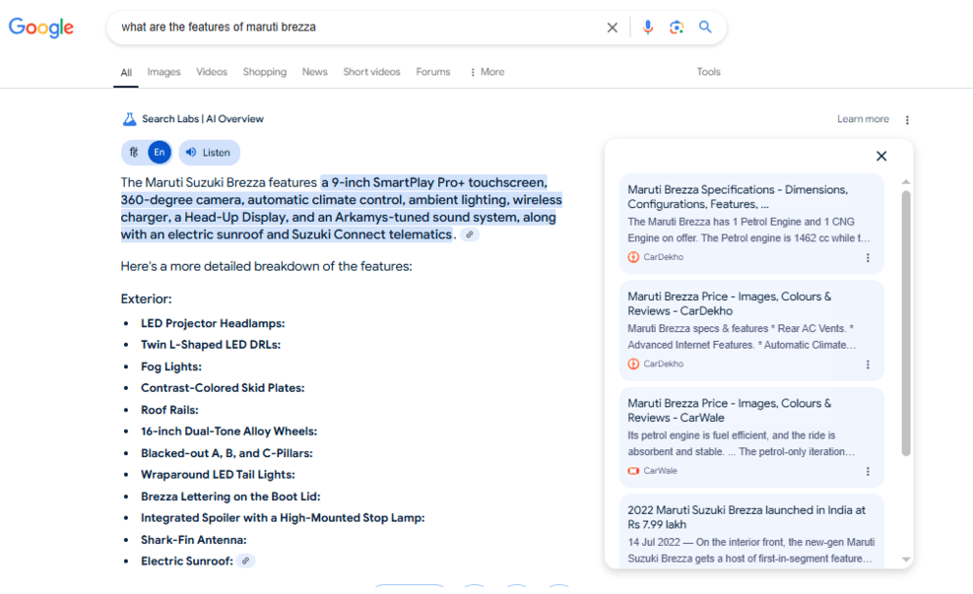Listen to the AI Overview

point(208,153)
